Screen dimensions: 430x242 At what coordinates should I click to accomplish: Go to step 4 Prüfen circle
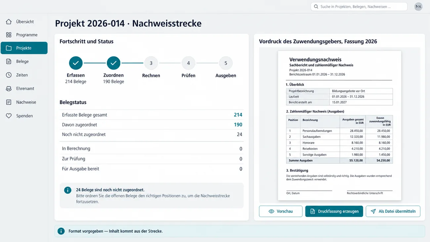[x=189, y=63]
